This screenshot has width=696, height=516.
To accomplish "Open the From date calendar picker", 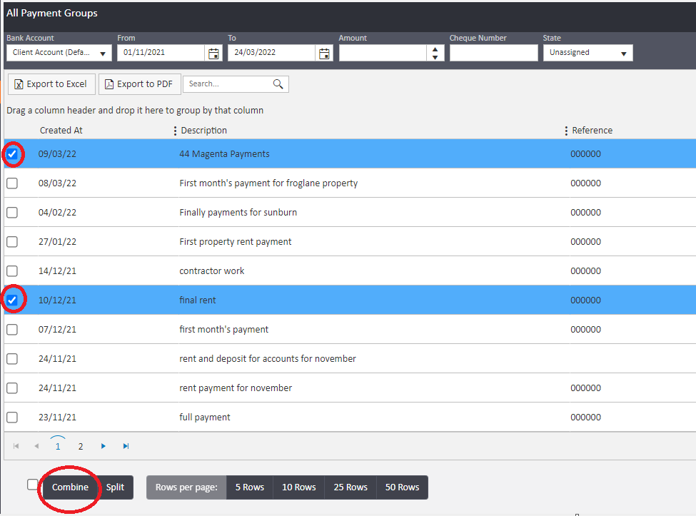I will pyautogui.click(x=213, y=54).
